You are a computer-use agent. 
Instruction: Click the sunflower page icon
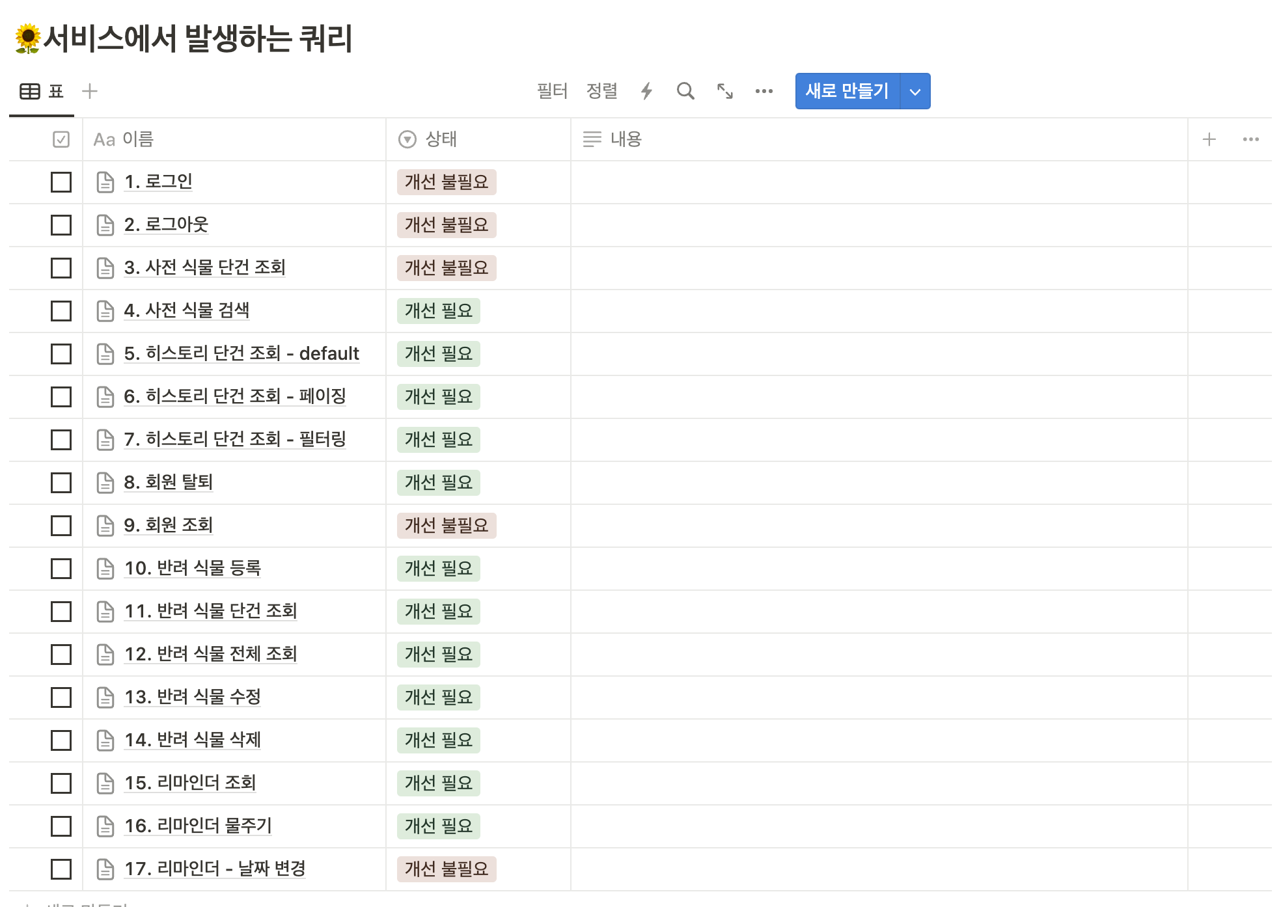coord(27,38)
